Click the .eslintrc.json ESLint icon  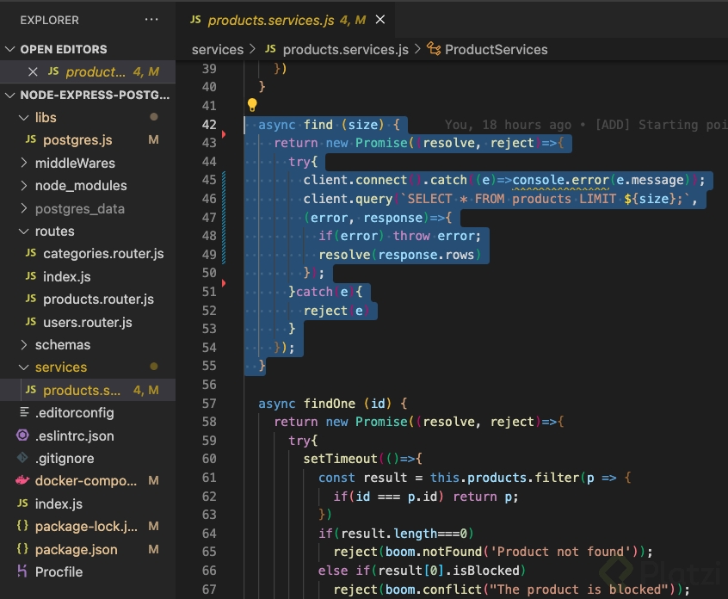pyautogui.click(x=22, y=435)
